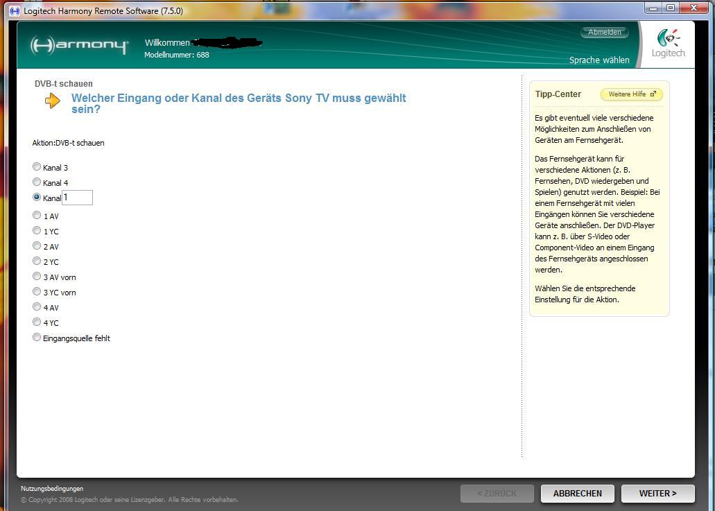Select the Kanal 3 radio button
This screenshot has width=715, height=511.
(37, 167)
